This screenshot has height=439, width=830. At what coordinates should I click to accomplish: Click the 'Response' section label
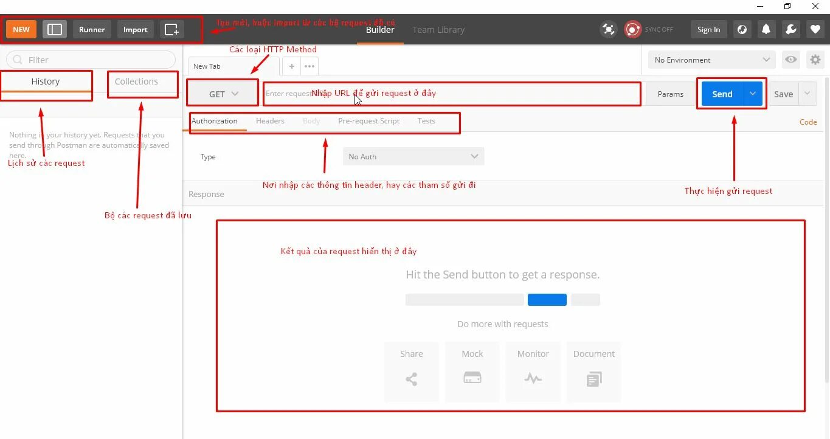click(x=206, y=194)
